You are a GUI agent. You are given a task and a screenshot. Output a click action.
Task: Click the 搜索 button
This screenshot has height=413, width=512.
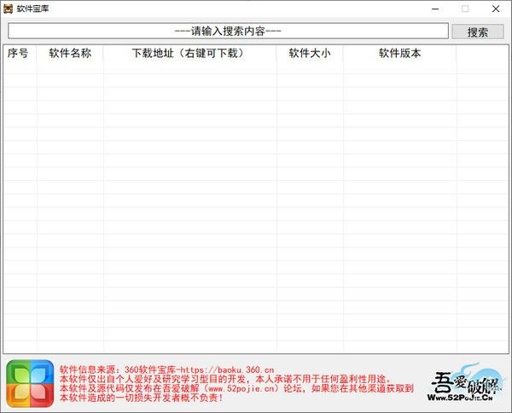click(x=478, y=32)
